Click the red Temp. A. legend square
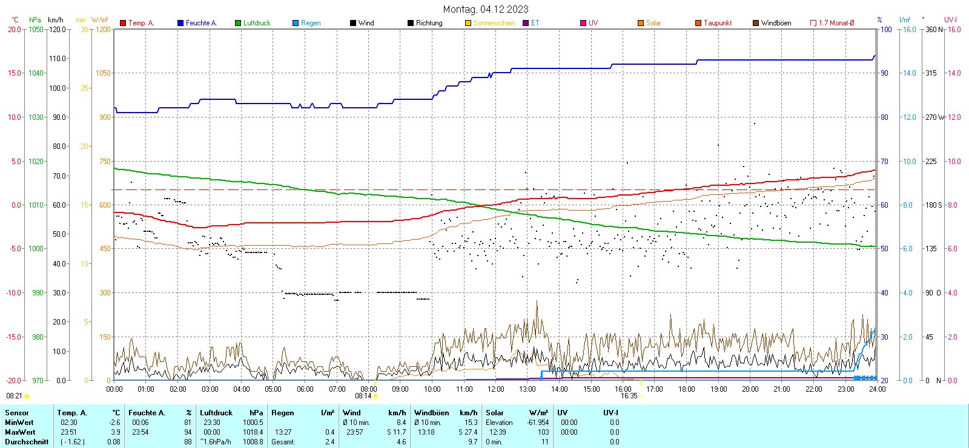The image size is (969, 448). pyautogui.click(x=123, y=23)
